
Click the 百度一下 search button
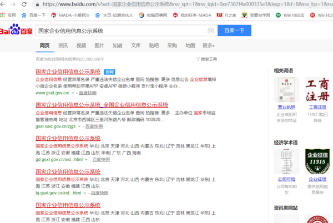234,31
